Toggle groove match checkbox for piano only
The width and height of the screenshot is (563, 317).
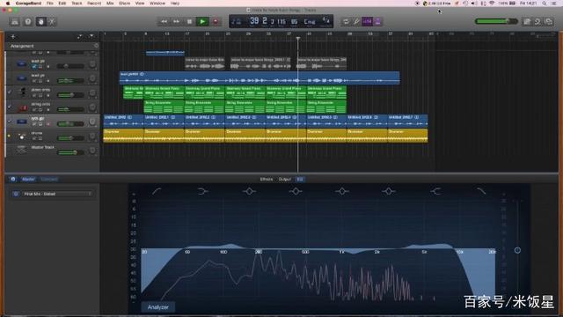tap(10, 92)
